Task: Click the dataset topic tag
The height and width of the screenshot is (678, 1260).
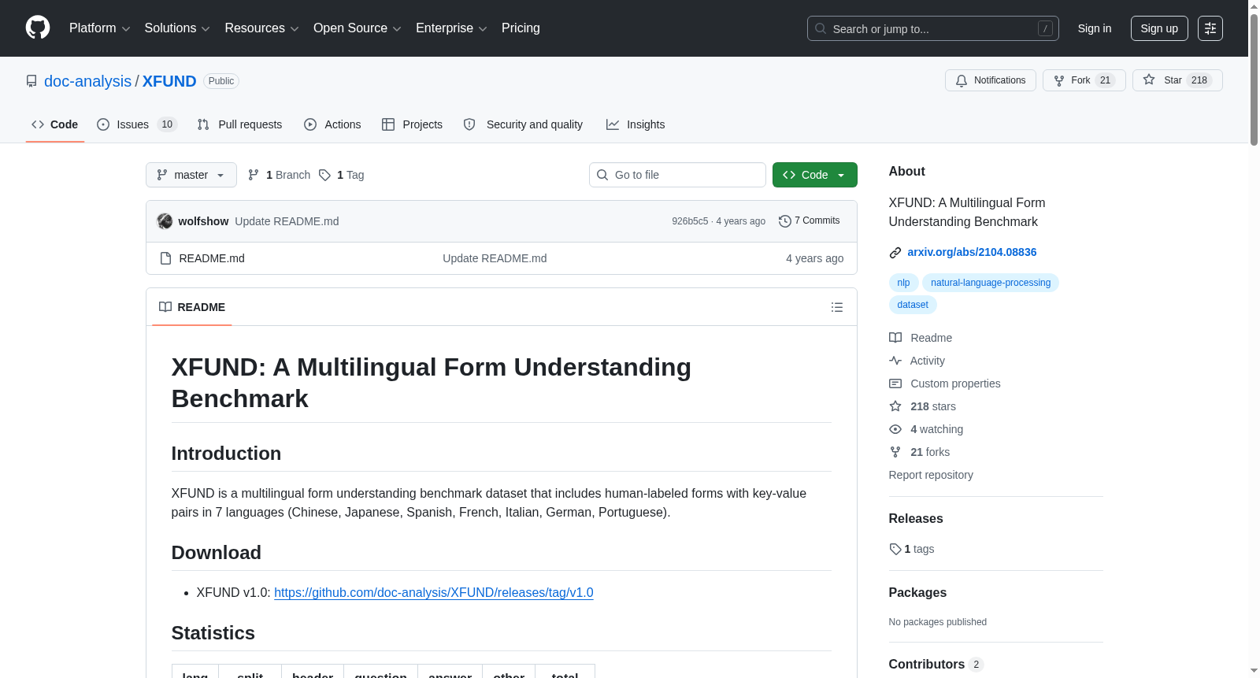Action: 913,305
